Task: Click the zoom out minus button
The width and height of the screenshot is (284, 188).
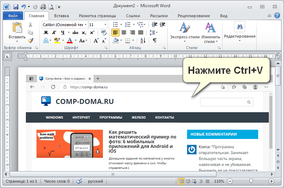Action: 230,181
